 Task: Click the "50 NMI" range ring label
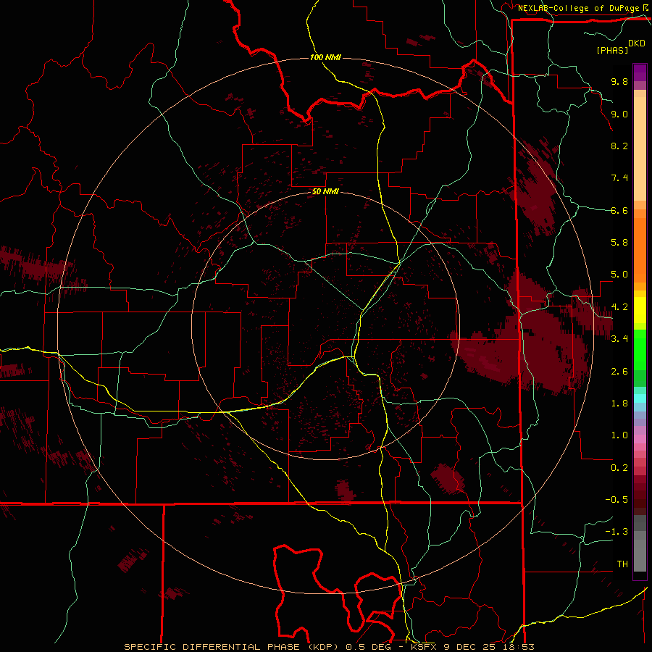(x=325, y=192)
